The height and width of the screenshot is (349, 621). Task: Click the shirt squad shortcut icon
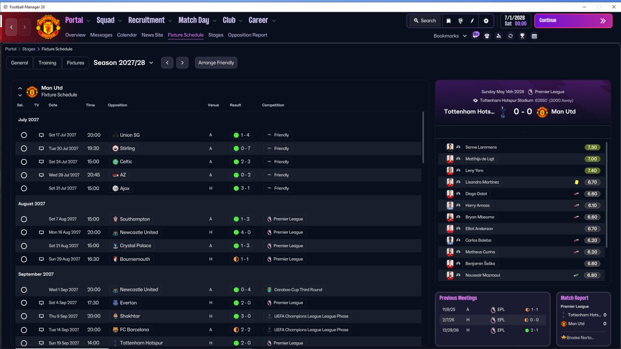pos(487,36)
